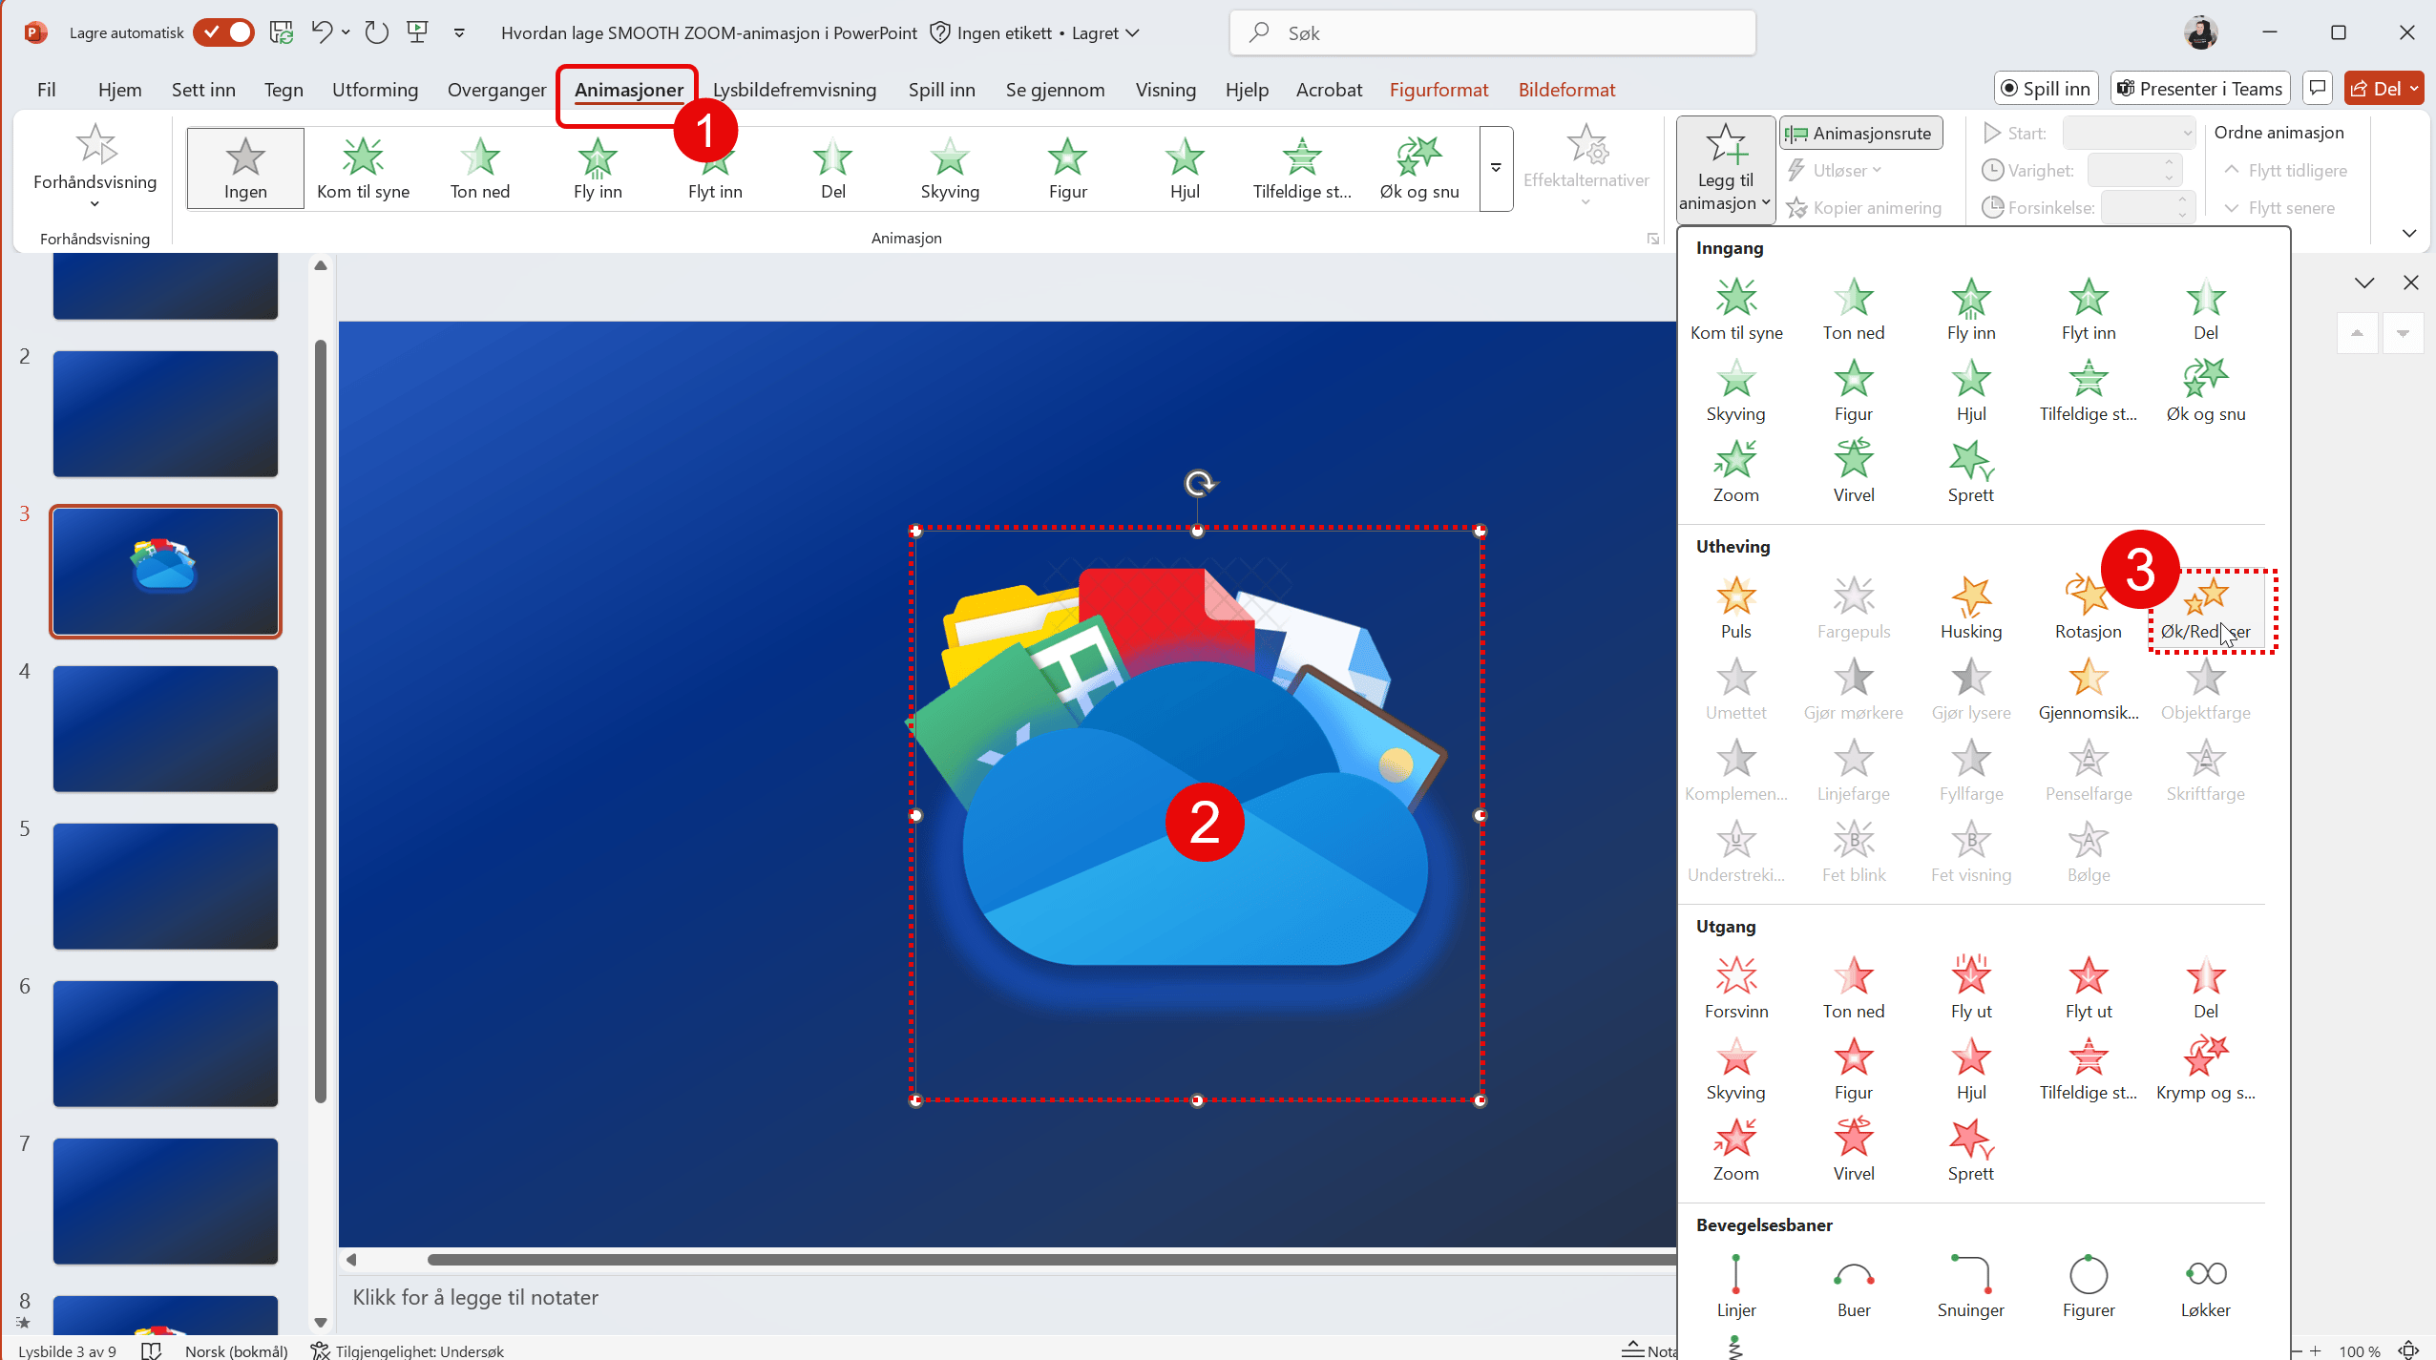Select Hjul animation in ribbon gallery

tap(1185, 168)
